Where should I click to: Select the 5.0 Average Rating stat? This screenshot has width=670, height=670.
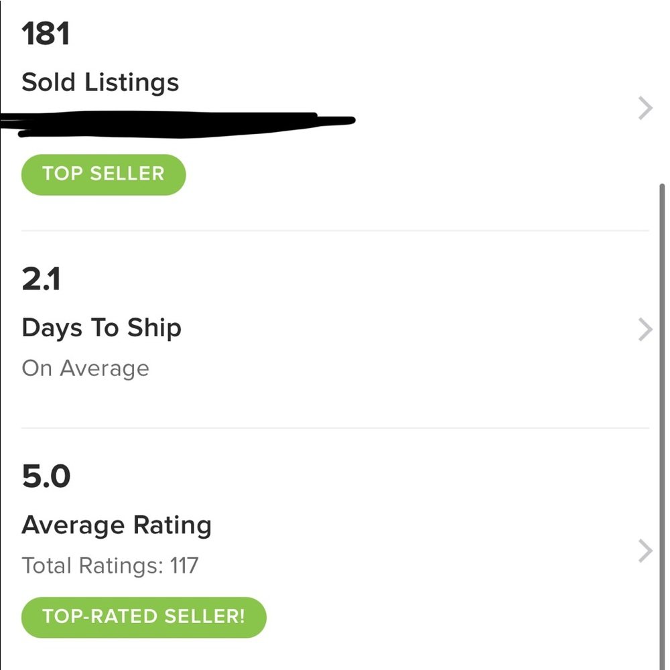[x=117, y=525]
